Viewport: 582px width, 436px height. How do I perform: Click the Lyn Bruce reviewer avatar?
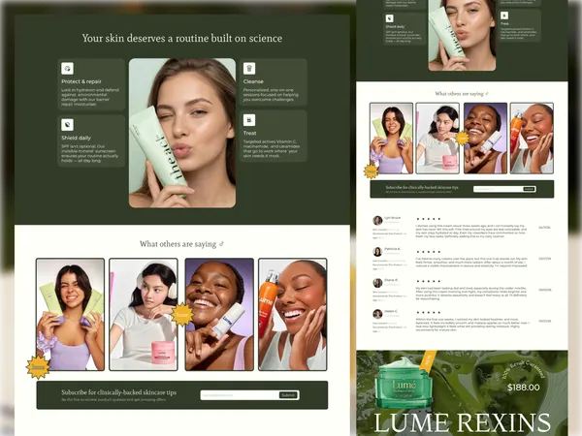point(377,220)
